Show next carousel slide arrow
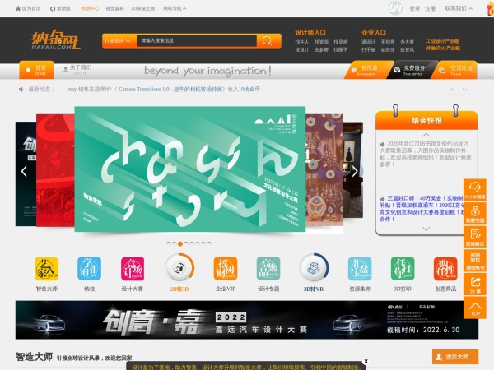 click(355, 172)
